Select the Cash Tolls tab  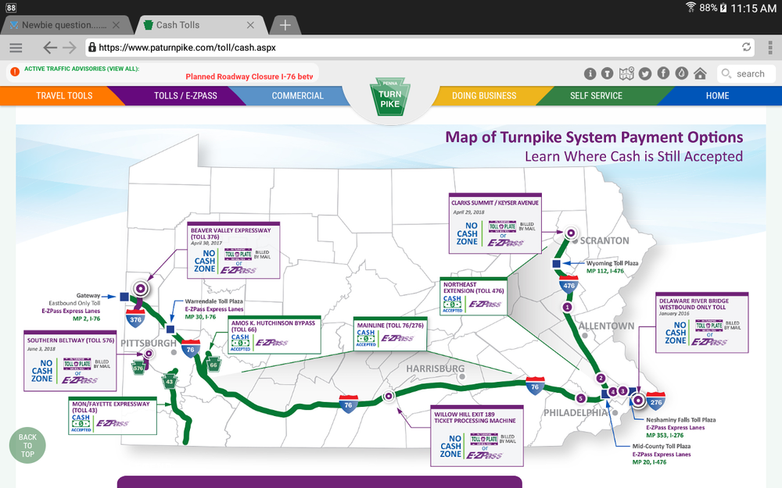pos(178,25)
